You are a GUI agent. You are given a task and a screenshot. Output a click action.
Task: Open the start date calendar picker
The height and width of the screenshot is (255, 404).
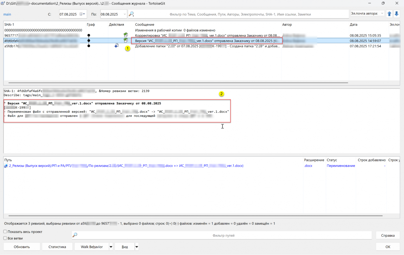(82, 14)
